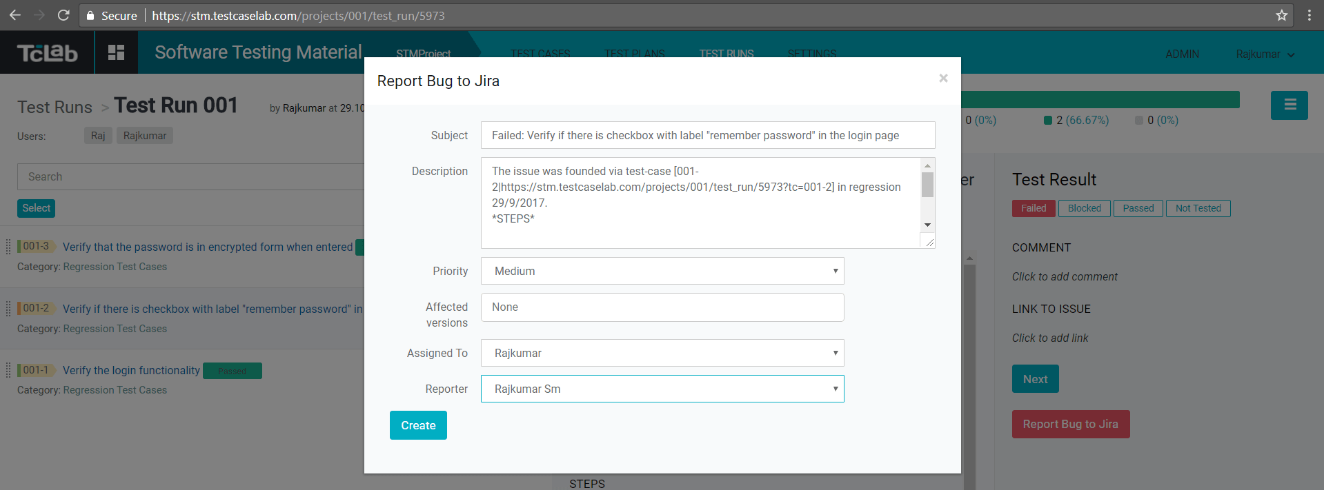Open the Reporter dropdown showing Rajkumar Sm
This screenshot has width=1324, height=490.
point(662,389)
